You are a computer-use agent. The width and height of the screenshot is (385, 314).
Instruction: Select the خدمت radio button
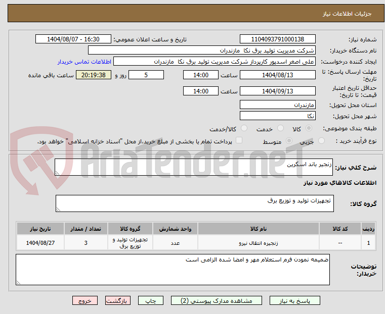click(280, 128)
